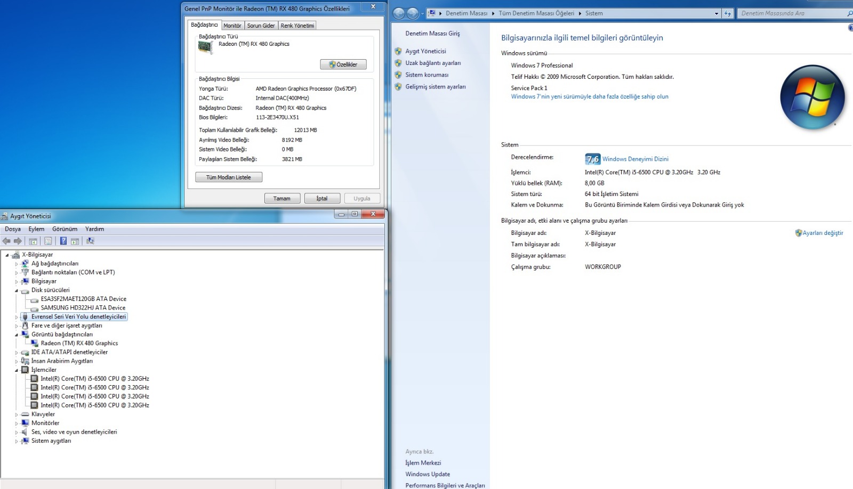The image size is (853, 489).
Task: Open the Sistem koruması link
Action: pos(426,75)
